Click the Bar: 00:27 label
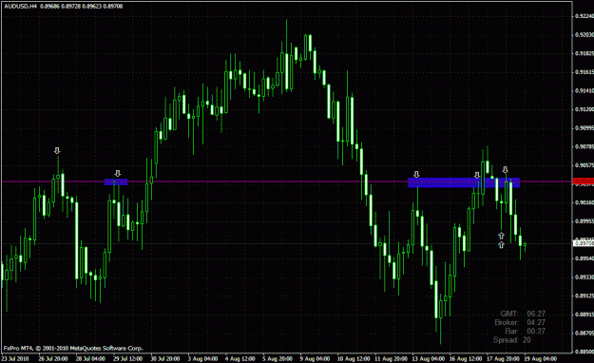The image size is (594, 363). pyautogui.click(x=525, y=332)
